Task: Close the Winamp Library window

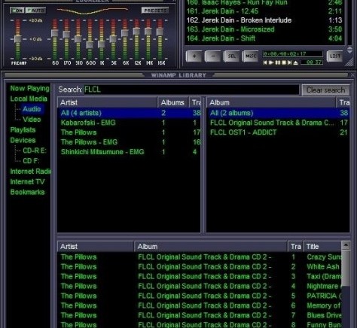Action: pyautogui.click(x=352, y=75)
